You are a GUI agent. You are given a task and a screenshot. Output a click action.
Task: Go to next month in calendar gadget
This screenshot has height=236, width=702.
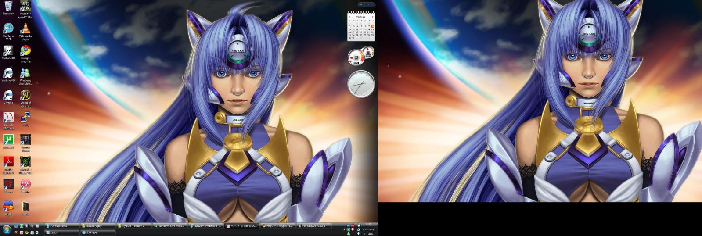click(x=372, y=17)
